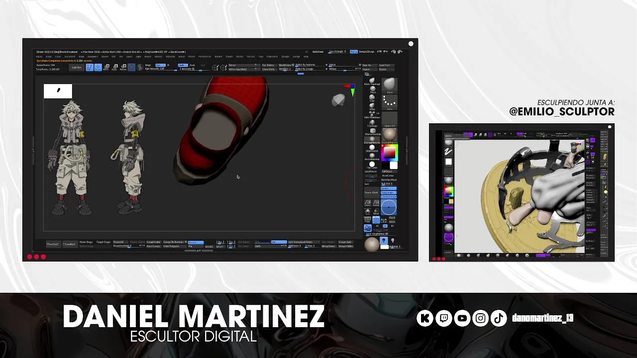Click the Load Tool button

386,65
